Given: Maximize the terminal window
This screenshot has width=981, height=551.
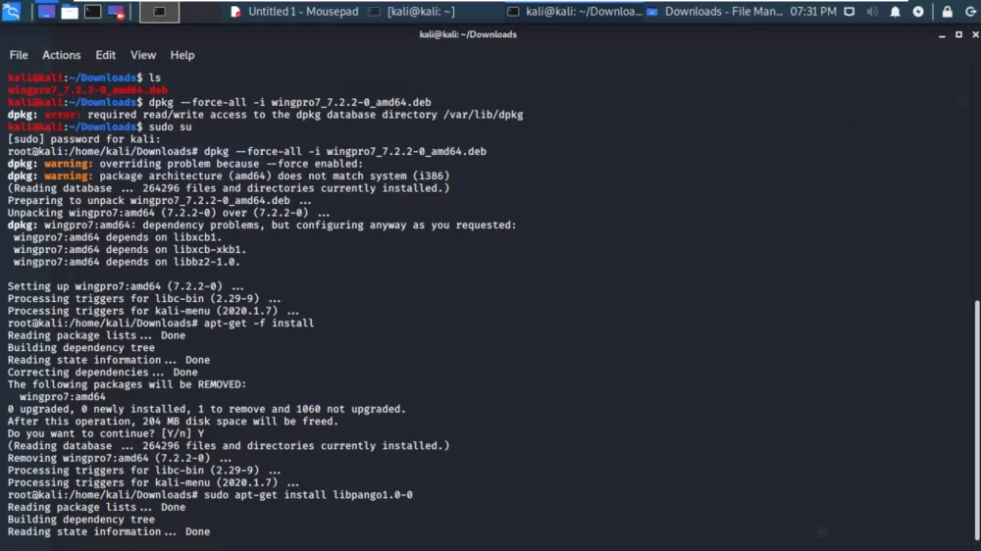Looking at the screenshot, I should pos(958,35).
